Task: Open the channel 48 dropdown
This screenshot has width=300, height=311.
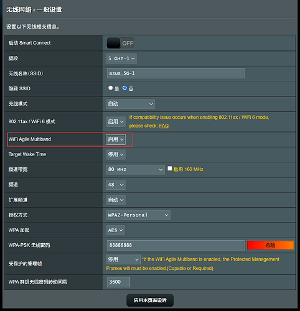Action: pyautogui.click(x=116, y=185)
